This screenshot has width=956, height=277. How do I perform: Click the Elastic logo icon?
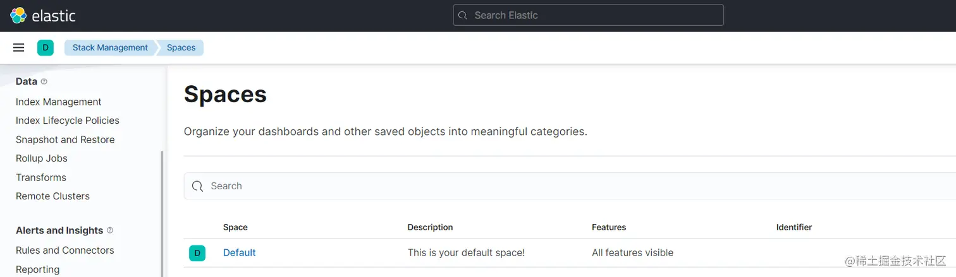18,16
